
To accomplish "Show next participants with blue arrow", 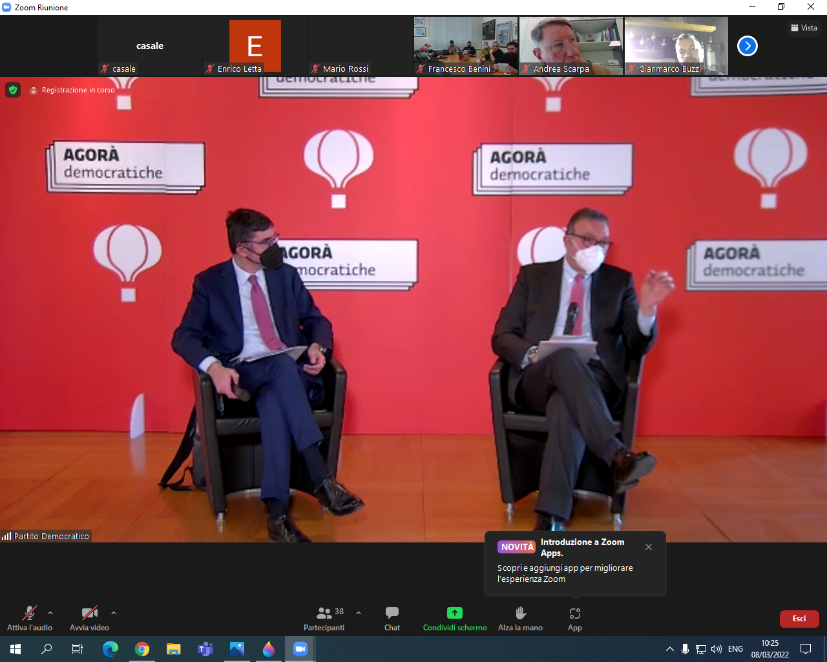I will pyautogui.click(x=747, y=46).
